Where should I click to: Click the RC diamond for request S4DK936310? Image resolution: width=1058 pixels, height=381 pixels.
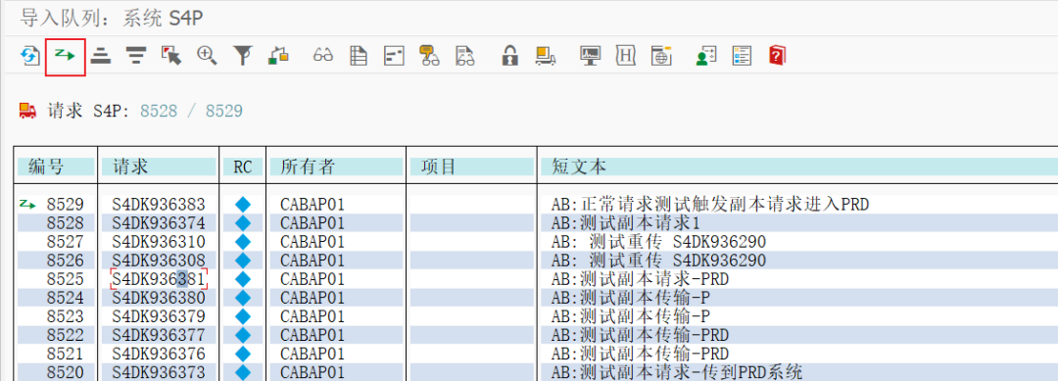coord(243,241)
